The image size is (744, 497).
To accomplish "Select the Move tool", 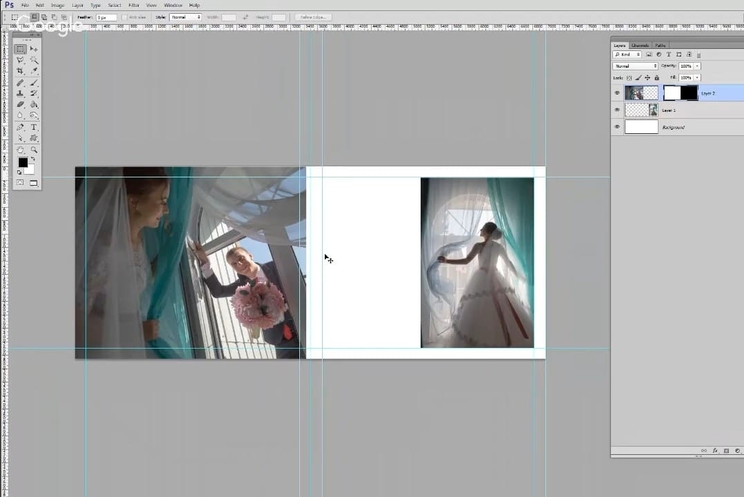I will pyautogui.click(x=34, y=49).
